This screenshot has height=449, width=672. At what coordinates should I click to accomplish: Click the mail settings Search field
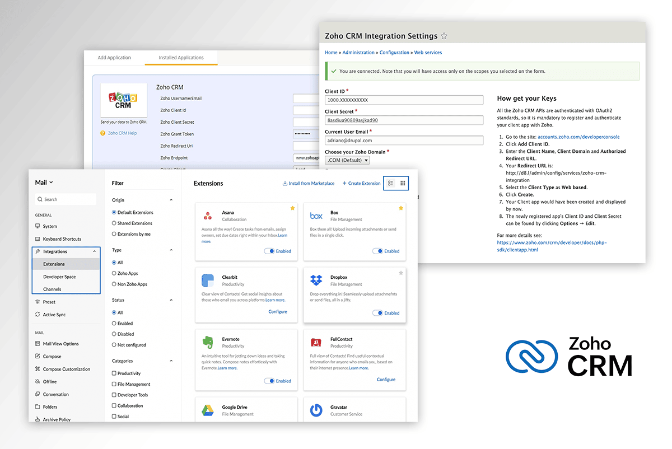tap(66, 199)
